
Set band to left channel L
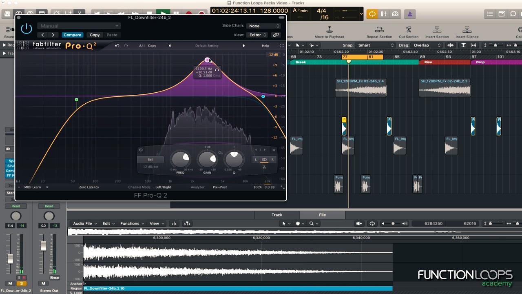pyautogui.click(x=256, y=160)
